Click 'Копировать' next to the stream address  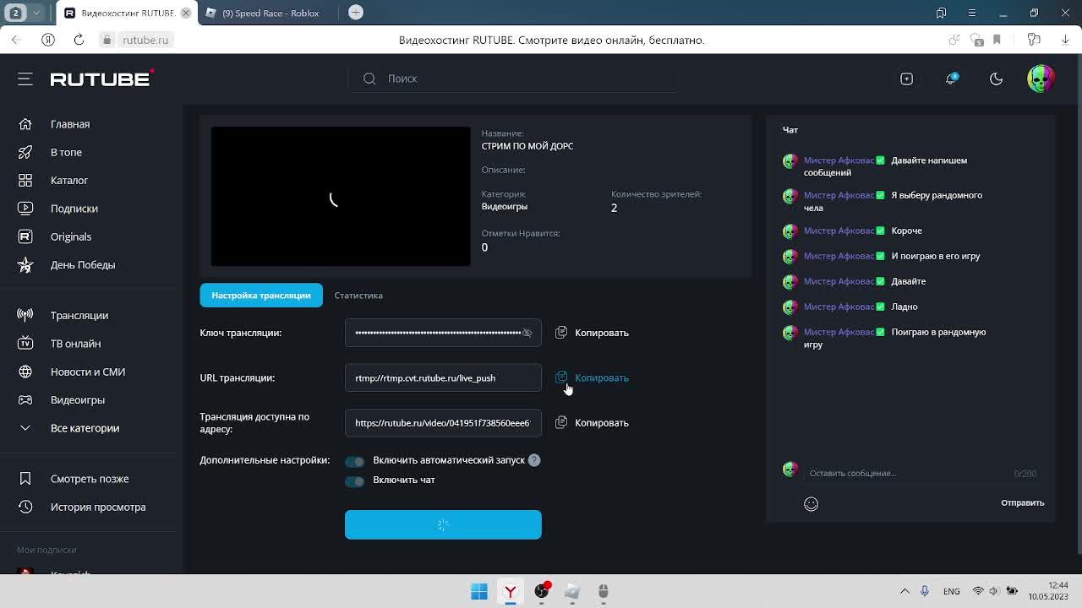601,423
